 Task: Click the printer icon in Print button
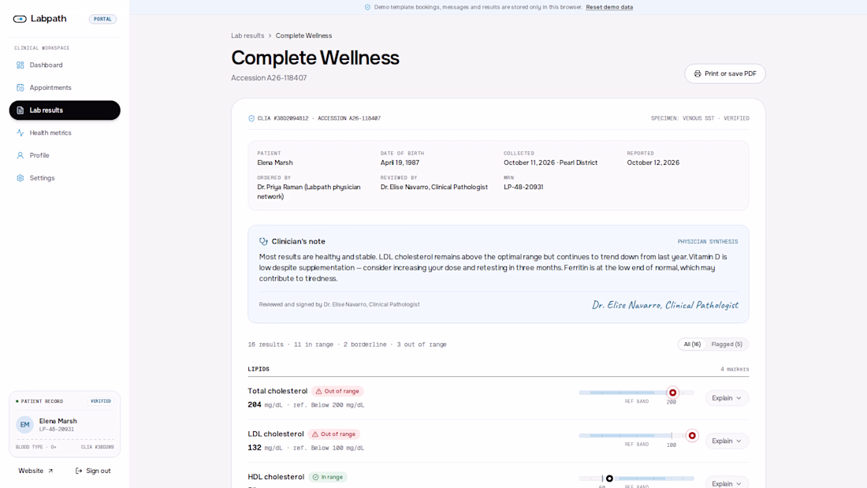point(698,73)
